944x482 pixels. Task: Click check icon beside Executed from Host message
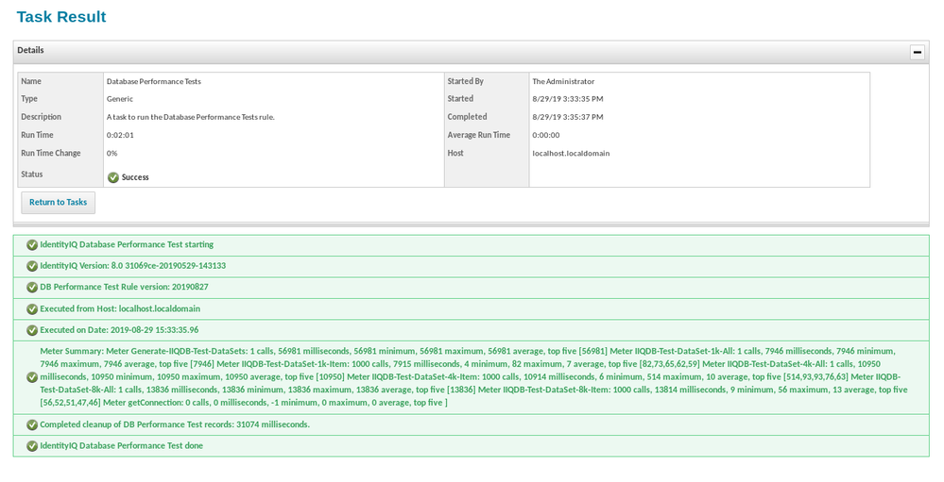[32, 308]
